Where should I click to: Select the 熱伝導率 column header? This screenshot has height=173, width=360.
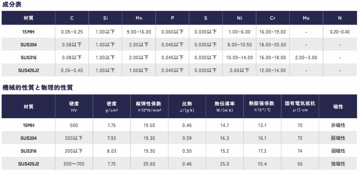point(225,107)
